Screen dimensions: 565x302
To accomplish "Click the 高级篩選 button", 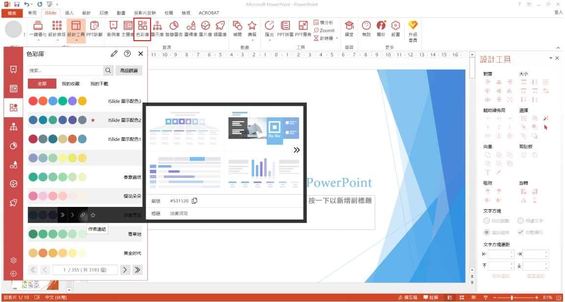I will [x=129, y=71].
